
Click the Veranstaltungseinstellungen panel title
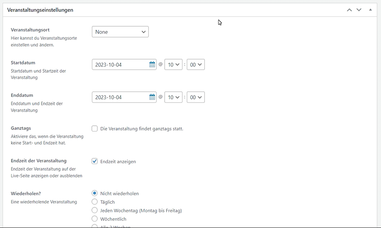[x=40, y=10]
